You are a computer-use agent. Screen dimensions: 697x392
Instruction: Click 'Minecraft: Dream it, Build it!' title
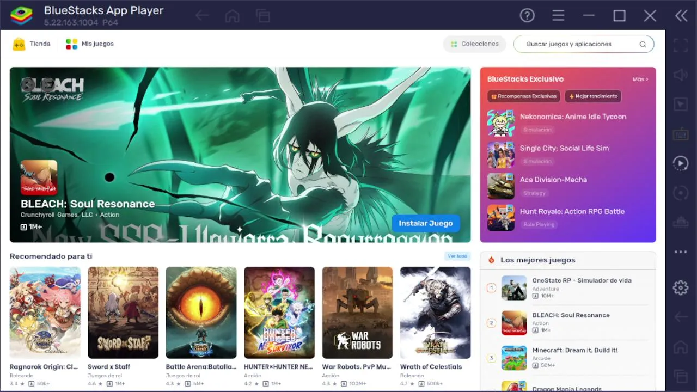click(x=574, y=350)
